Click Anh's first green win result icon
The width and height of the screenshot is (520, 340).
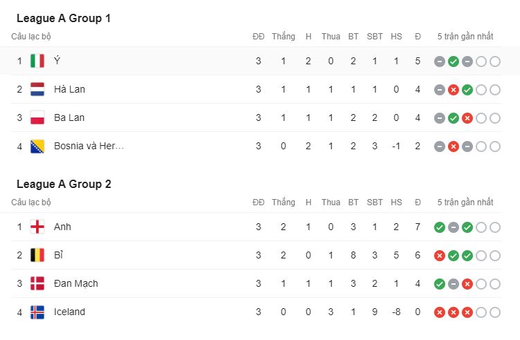(440, 227)
